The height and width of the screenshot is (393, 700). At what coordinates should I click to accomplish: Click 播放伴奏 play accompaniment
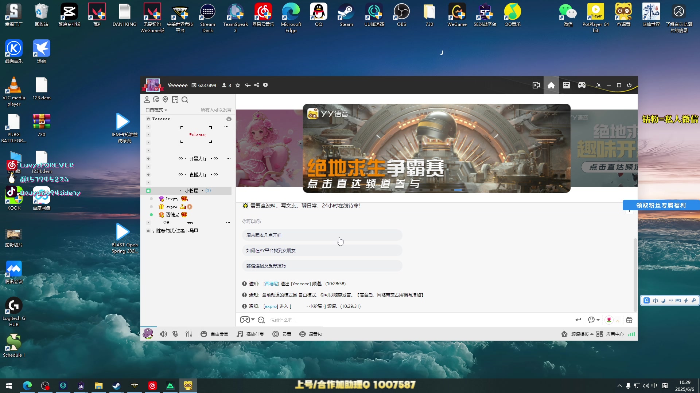(250, 334)
